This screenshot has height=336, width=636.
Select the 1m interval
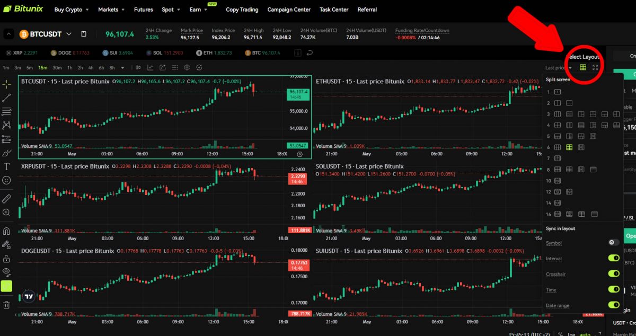click(5, 67)
